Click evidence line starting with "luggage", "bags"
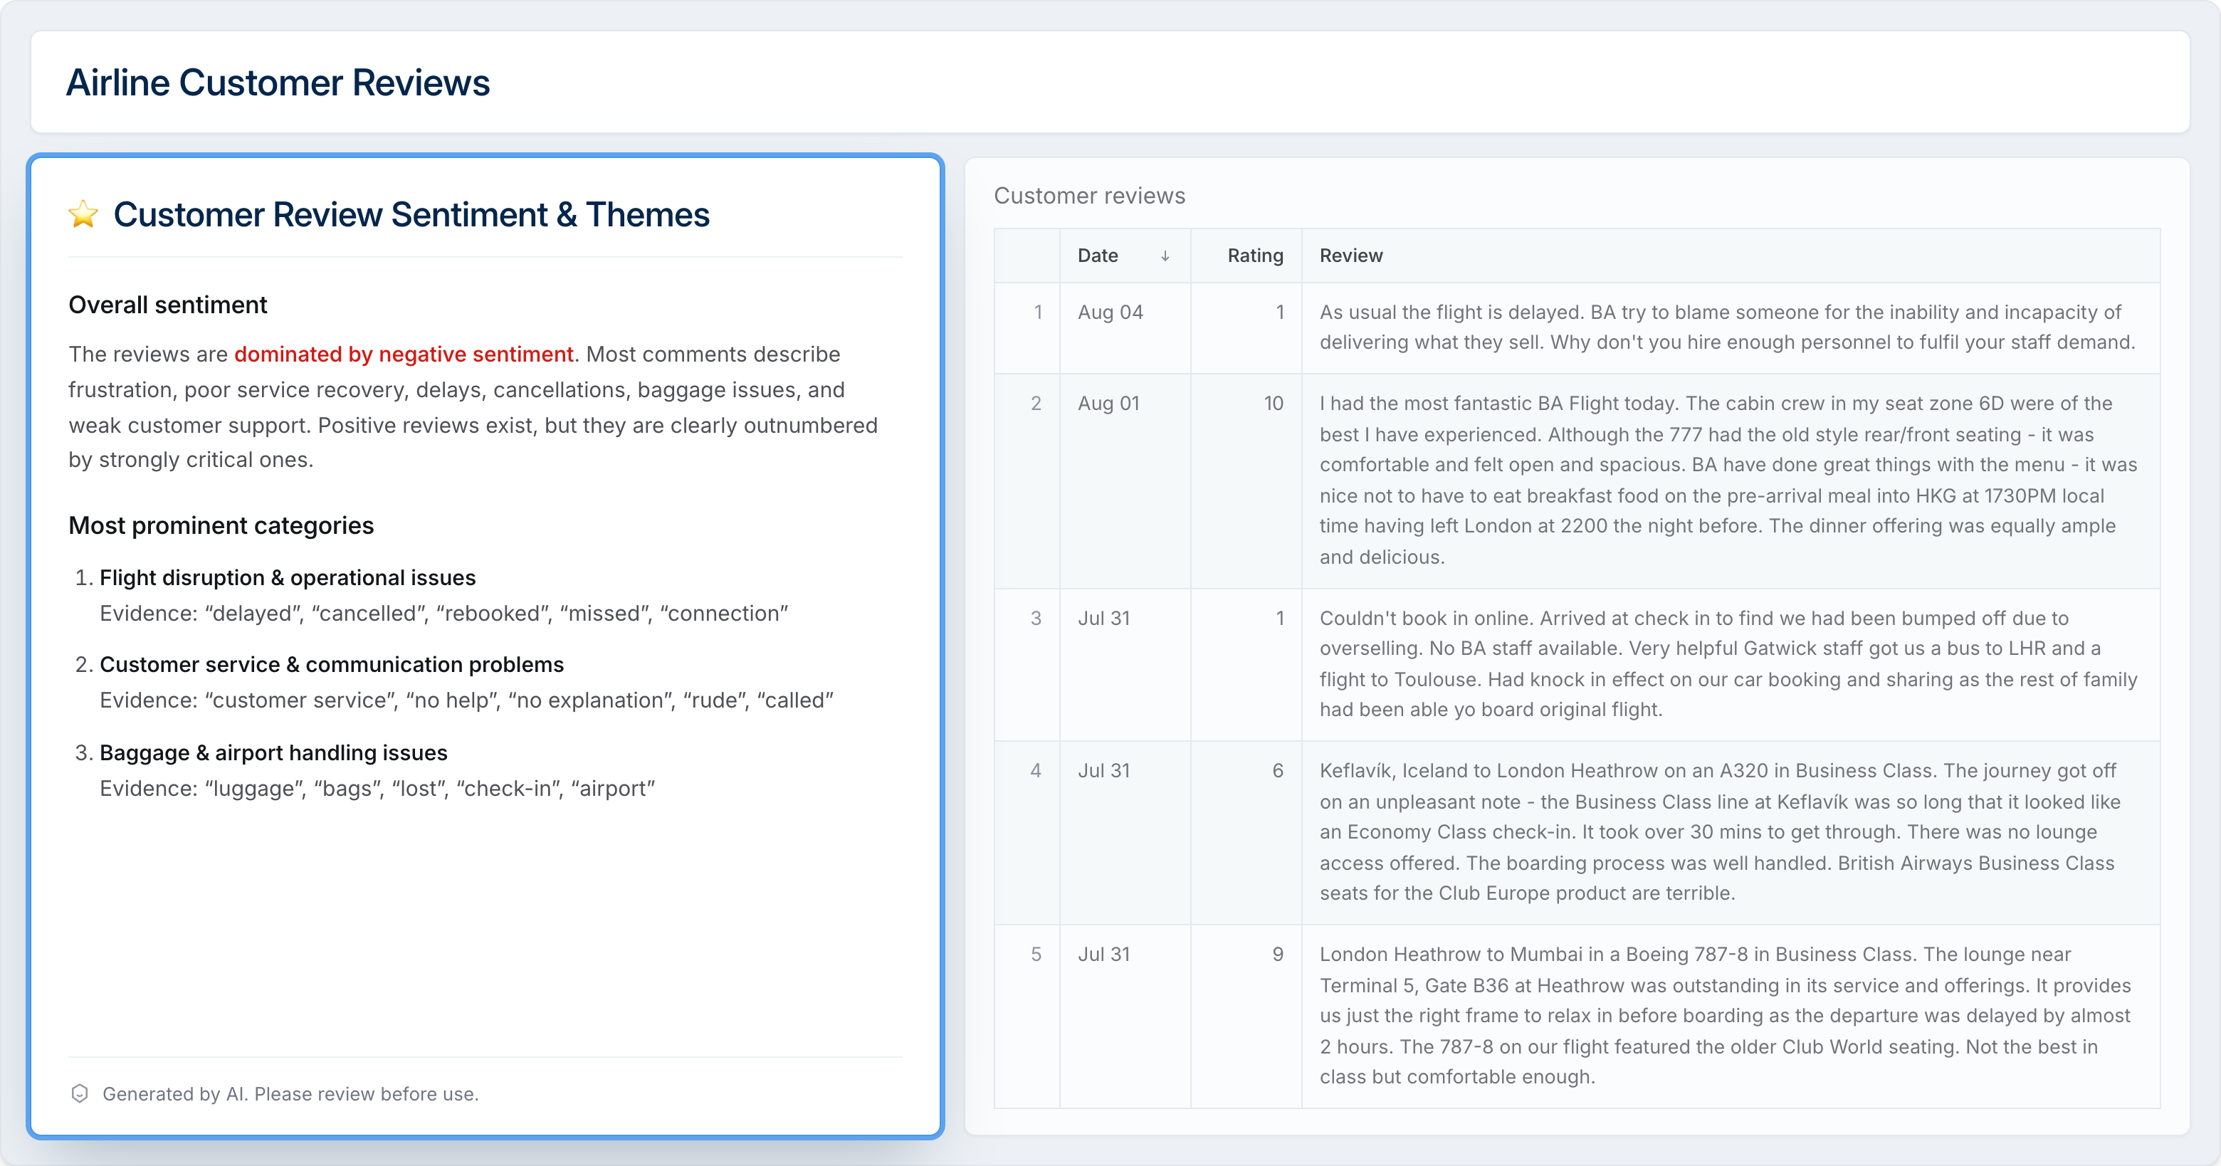2221x1166 pixels. coord(377,788)
